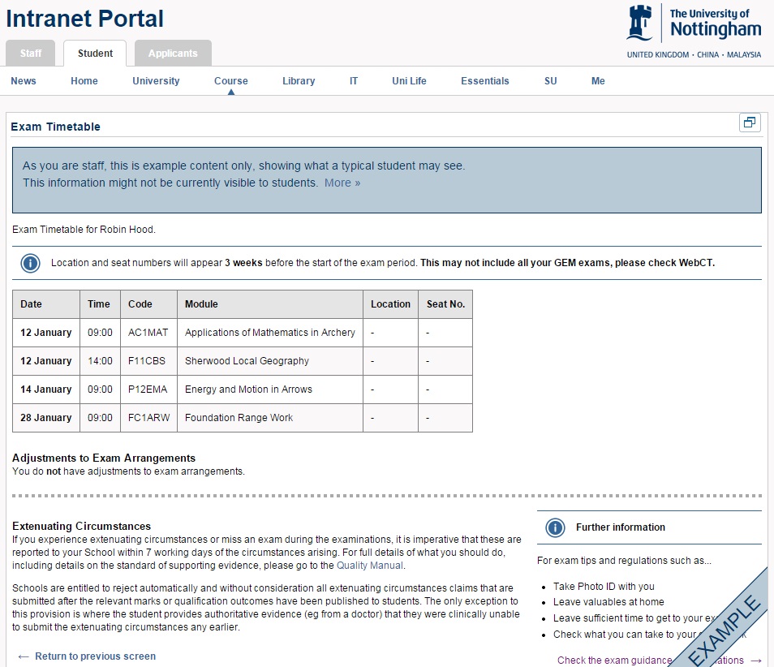
Task: Click Return to previous screen link
Action: coord(95,656)
